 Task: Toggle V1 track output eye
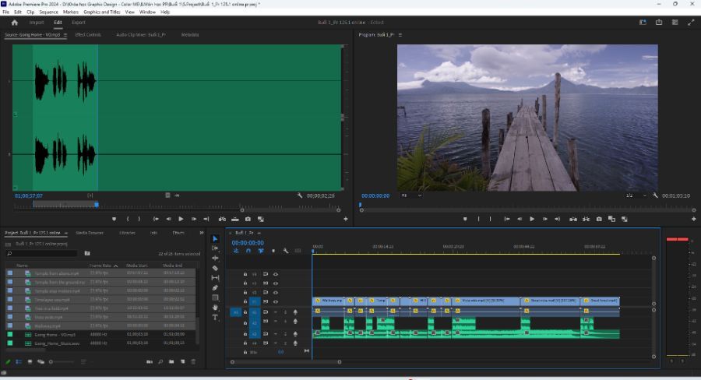click(276, 302)
